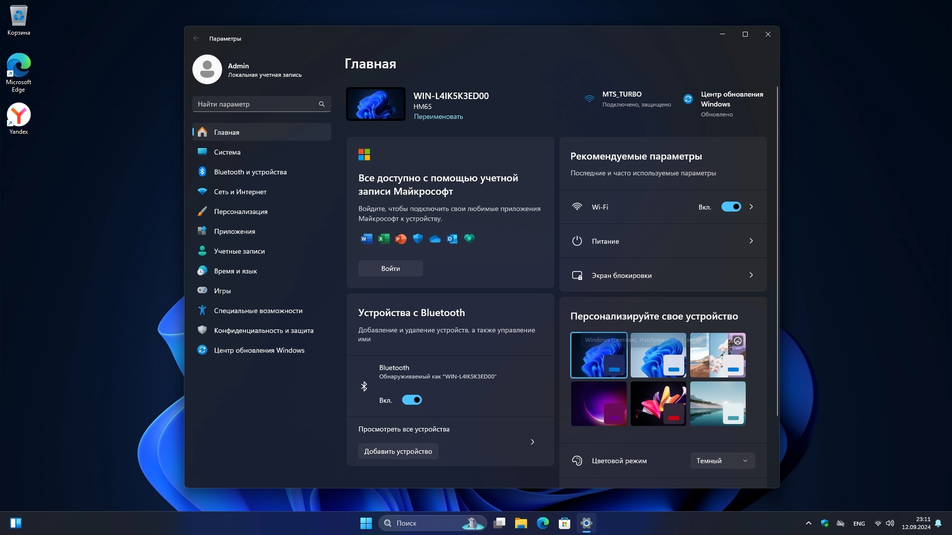Open Персонализация in the sidebar
Screen dimensions: 952x535
(x=240, y=212)
